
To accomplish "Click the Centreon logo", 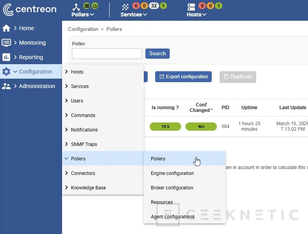I will click(x=30, y=9).
